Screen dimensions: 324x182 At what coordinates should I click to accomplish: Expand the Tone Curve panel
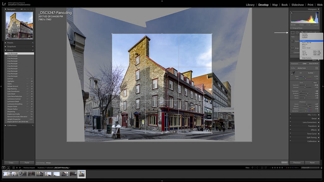pos(312,134)
